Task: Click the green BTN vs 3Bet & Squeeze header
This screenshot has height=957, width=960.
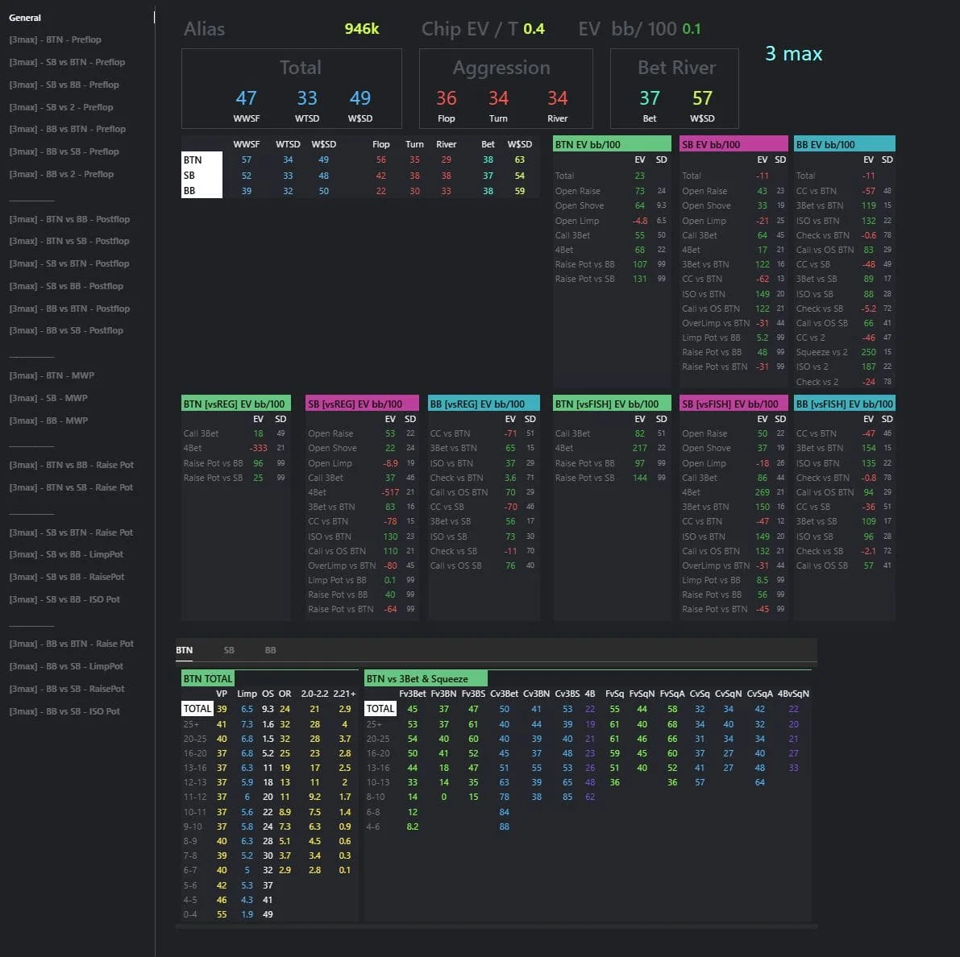Action: (x=426, y=679)
